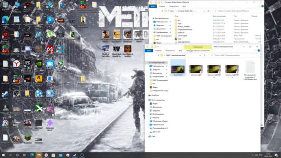The height and width of the screenshot is (158, 281).
Task: Sort by Дата изменения column header
Action: (x=219, y=16)
